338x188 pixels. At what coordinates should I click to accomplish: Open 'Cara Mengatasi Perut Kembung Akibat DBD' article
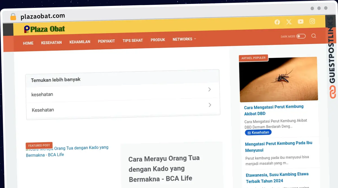point(274,110)
